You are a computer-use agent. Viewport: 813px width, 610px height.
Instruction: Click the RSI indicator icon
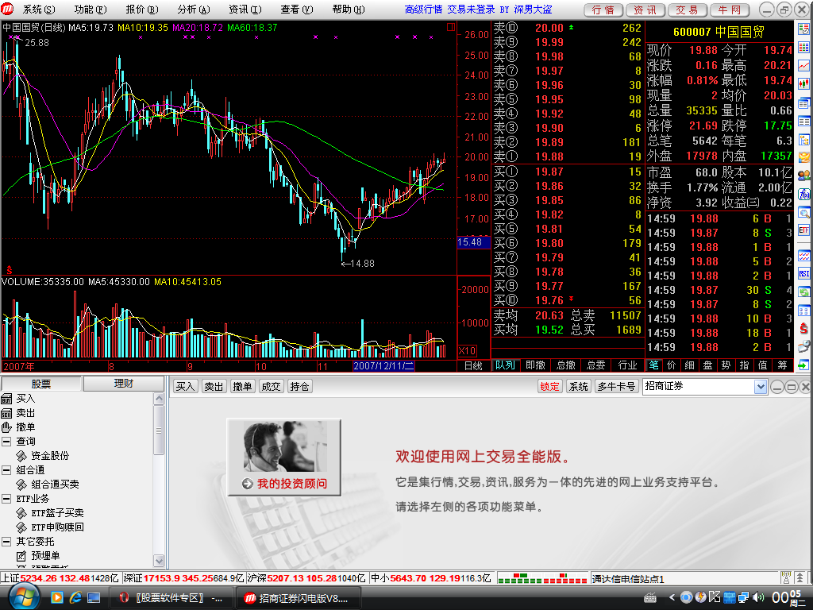click(804, 272)
